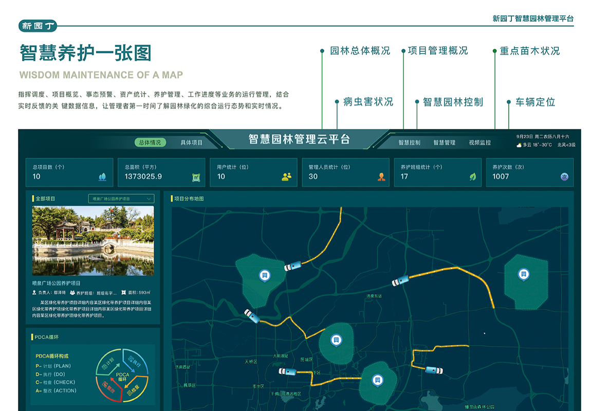Click the map icon in 总面积 card

(195, 177)
